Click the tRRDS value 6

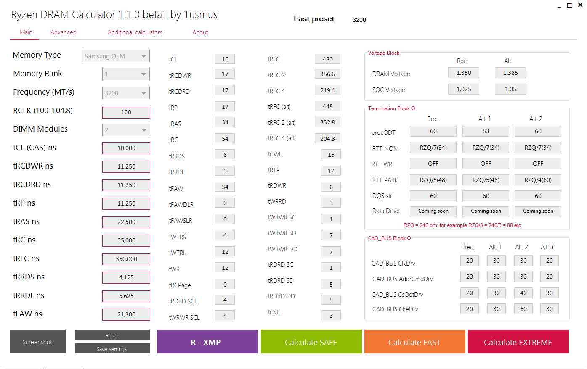click(x=225, y=155)
